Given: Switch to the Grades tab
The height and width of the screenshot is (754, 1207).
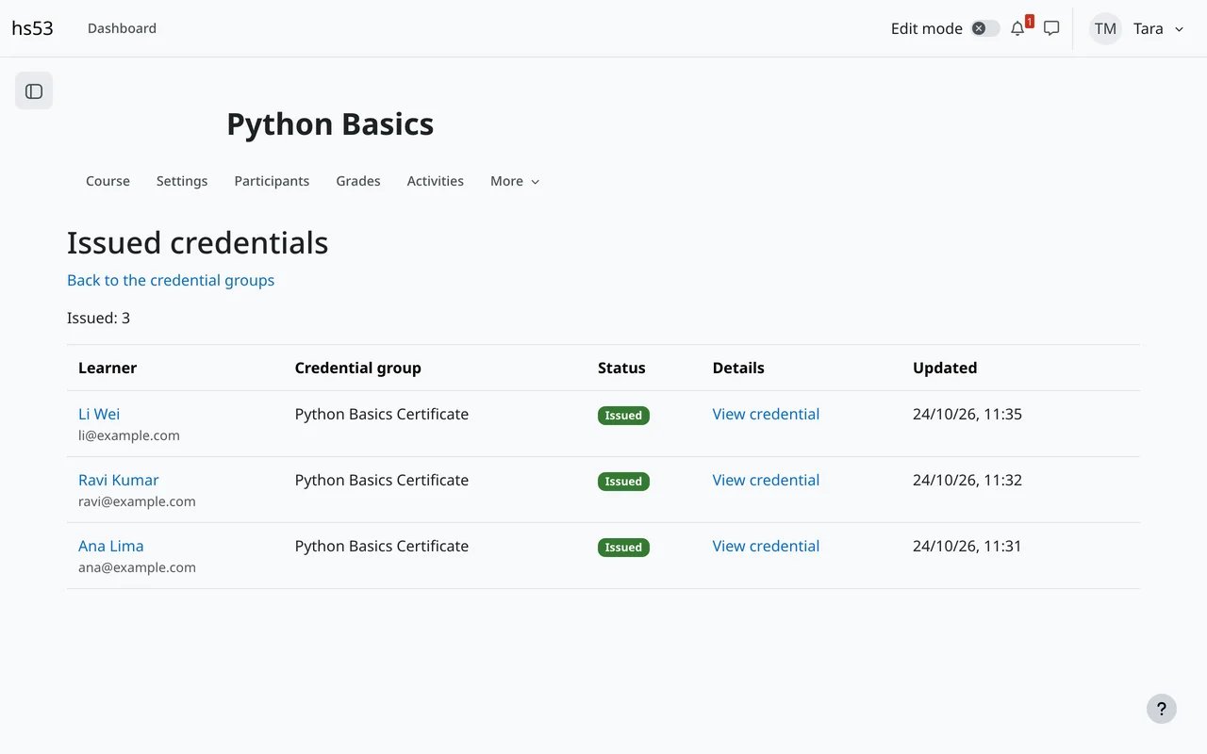Looking at the screenshot, I should pyautogui.click(x=358, y=181).
